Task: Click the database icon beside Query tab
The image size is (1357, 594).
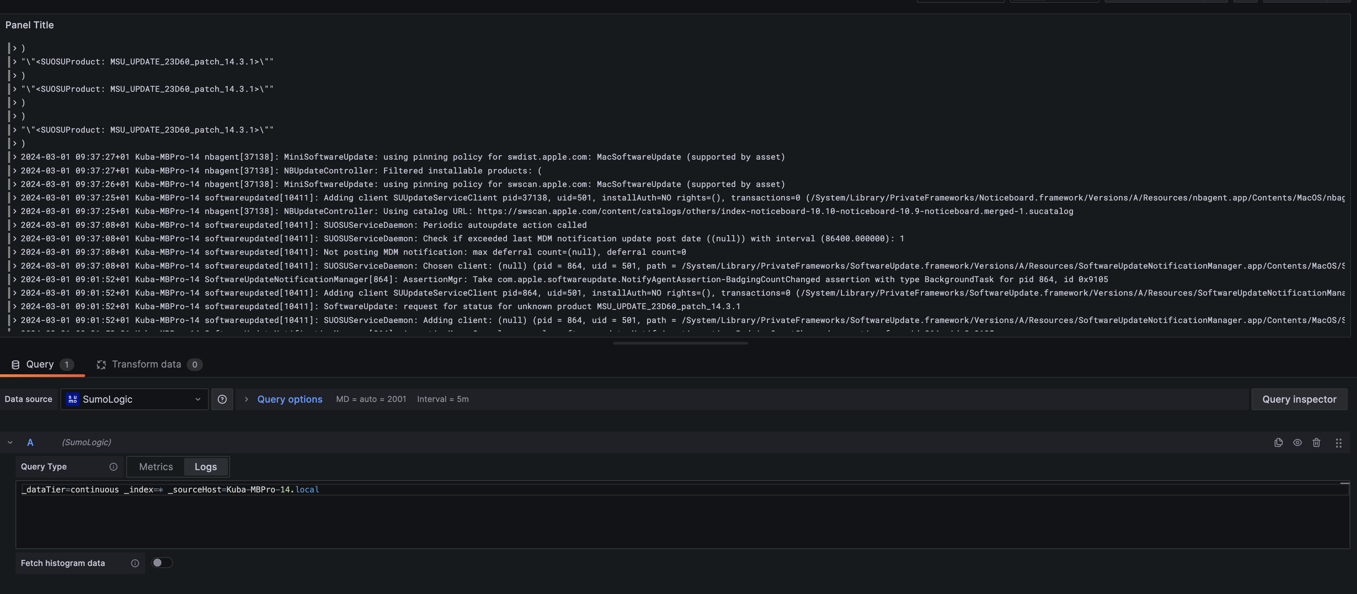Action: coord(15,364)
